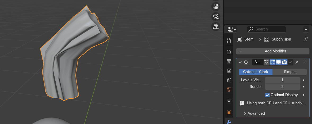The image size is (312, 124).
Task: Open the Render properties tab
Action: click(x=229, y=52)
